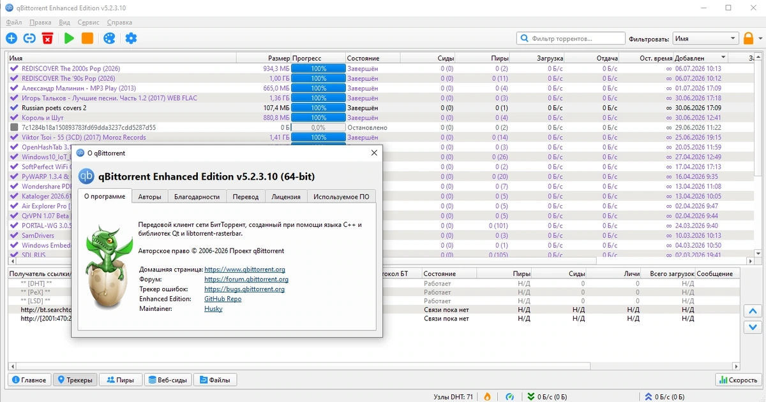Viewport: 766px width, 402px height.
Task: Click the checkmark icon of Russian poets covers 2
Action: point(15,108)
